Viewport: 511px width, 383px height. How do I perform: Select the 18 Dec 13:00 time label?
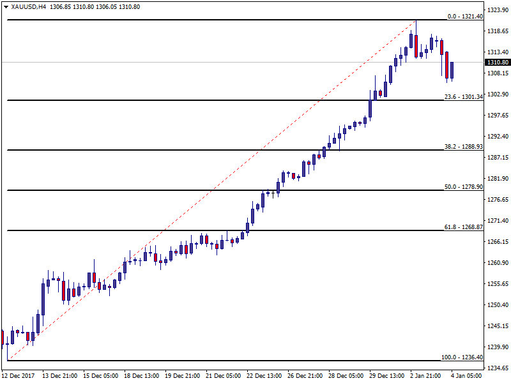(141, 376)
